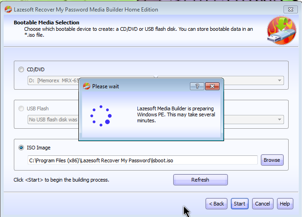Click the 'USB Flash' label text
This screenshot has width=302, height=217.
[x=37, y=108]
